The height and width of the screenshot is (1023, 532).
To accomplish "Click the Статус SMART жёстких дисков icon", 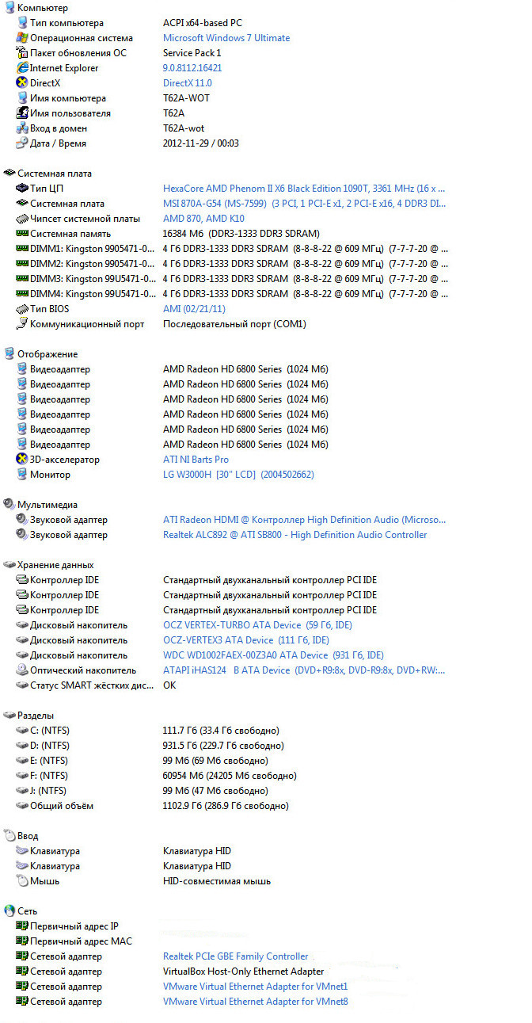I will click(22, 685).
